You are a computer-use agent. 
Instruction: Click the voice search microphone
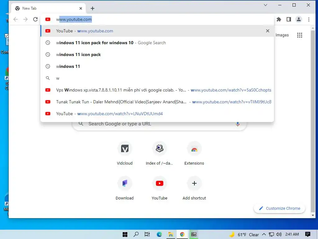(x=238, y=124)
